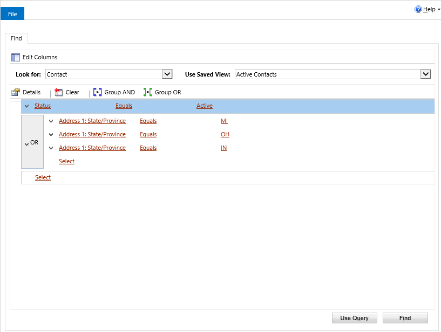Expand the Status row chevron menu
This screenshot has width=441, height=332.
click(26, 106)
